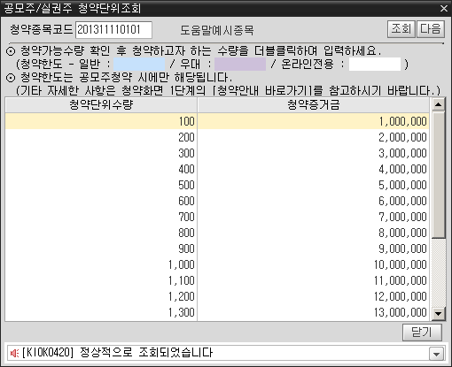The height and width of the screenshot is (367, 452).
Task: Click the 청약종목코드 input field
Action: (x=113, y=30)
